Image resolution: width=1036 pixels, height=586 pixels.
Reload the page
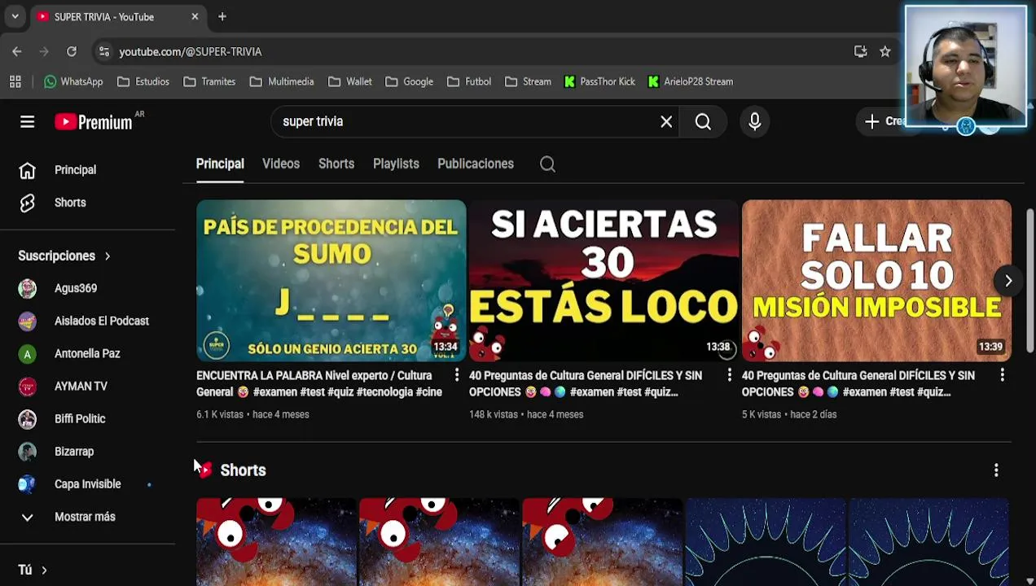click(x=72, y=51)
